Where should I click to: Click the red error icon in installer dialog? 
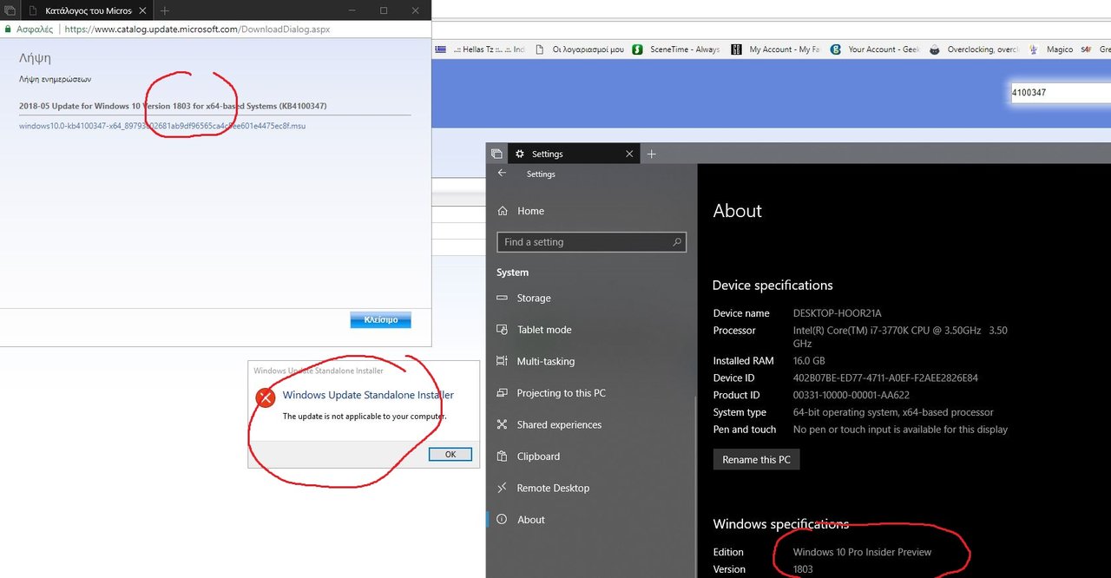265,397
